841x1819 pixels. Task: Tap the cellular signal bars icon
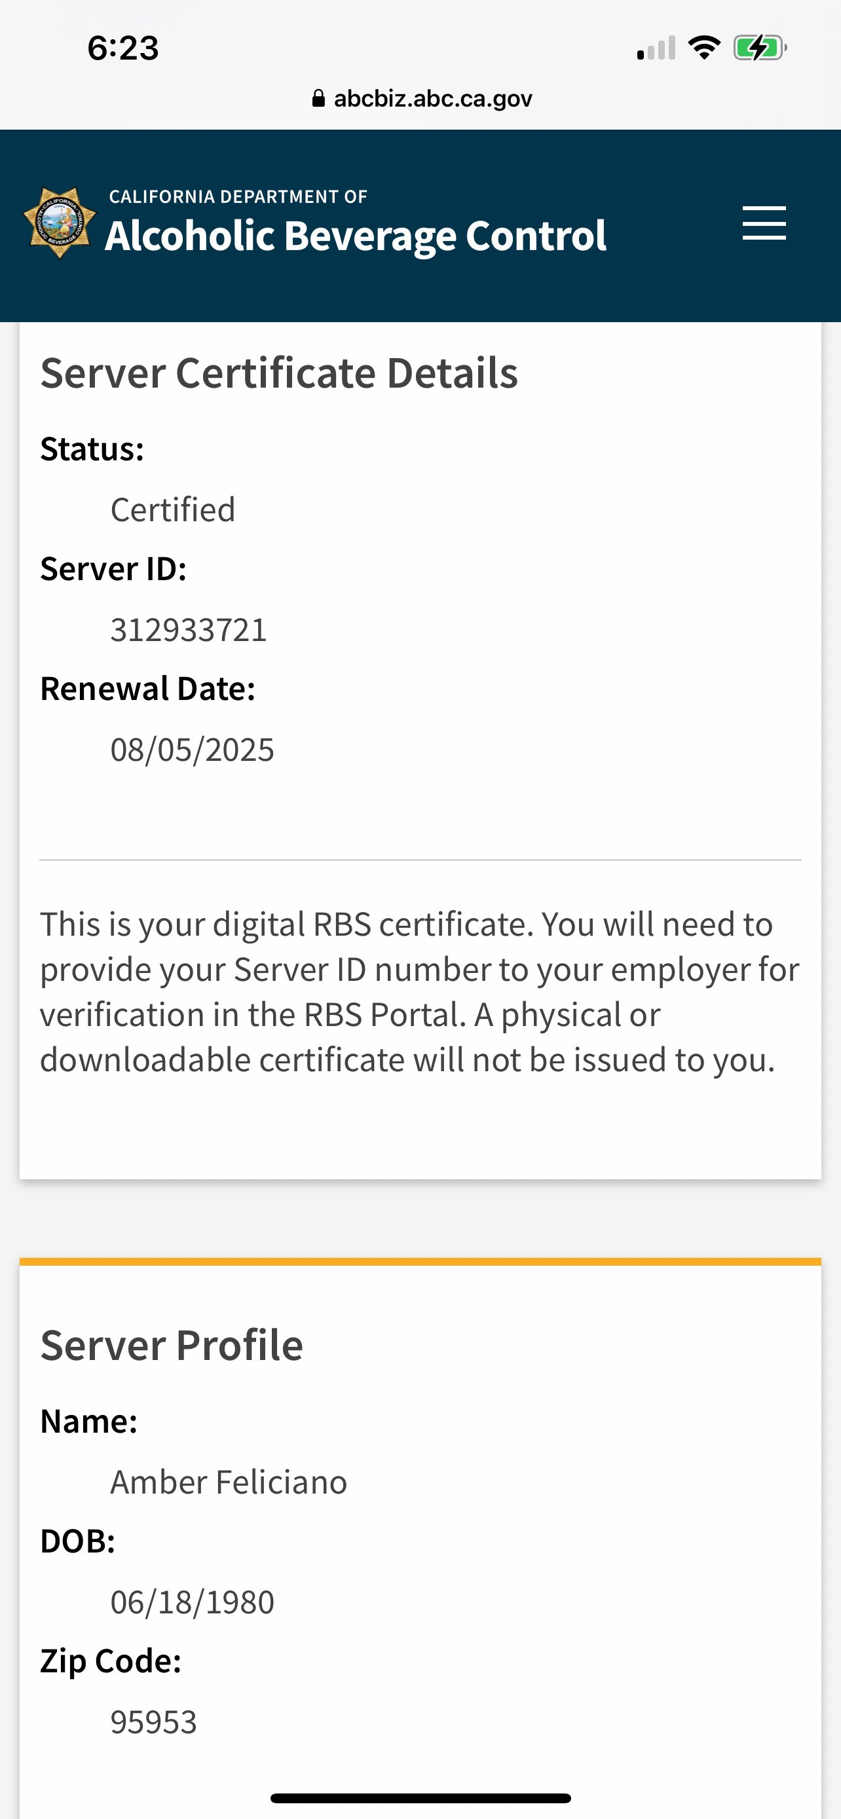pos(656,48)
